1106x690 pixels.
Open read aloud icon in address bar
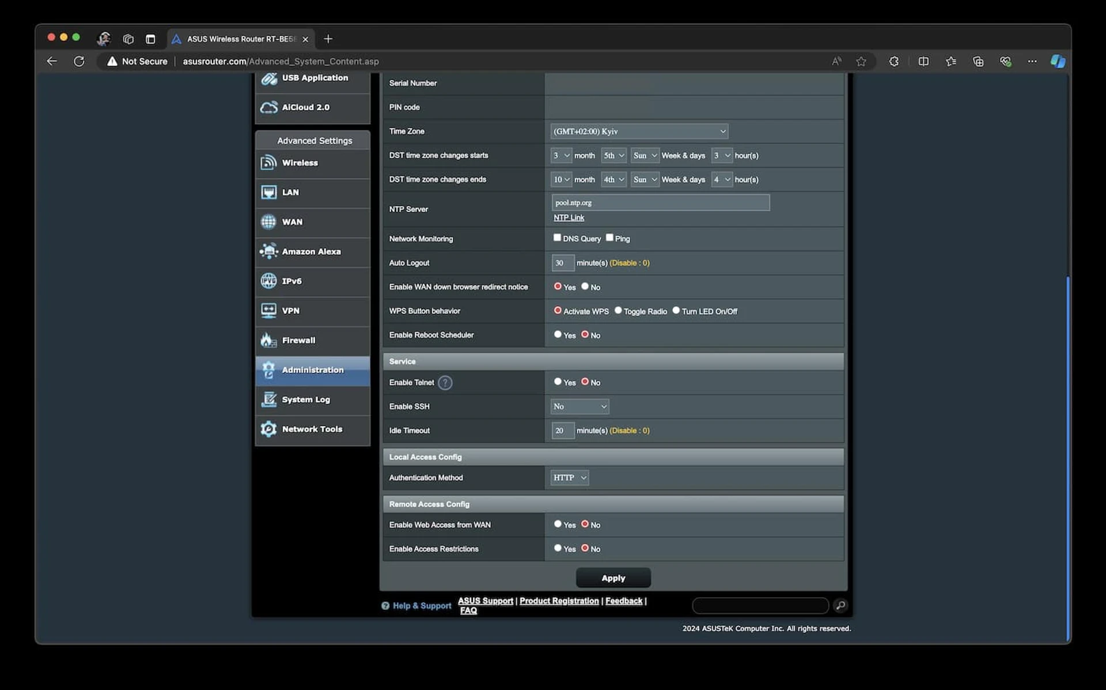click(836, 61)
